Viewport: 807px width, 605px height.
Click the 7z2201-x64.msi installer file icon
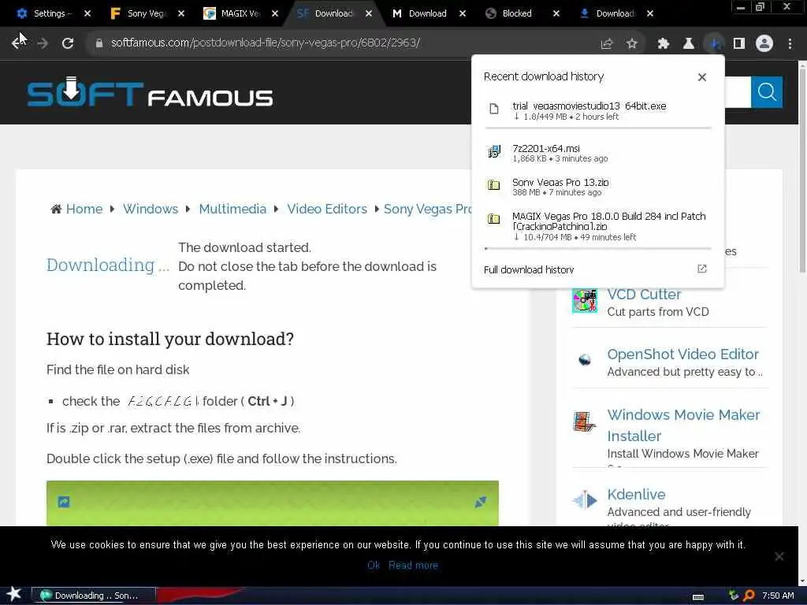click(493, 151)
